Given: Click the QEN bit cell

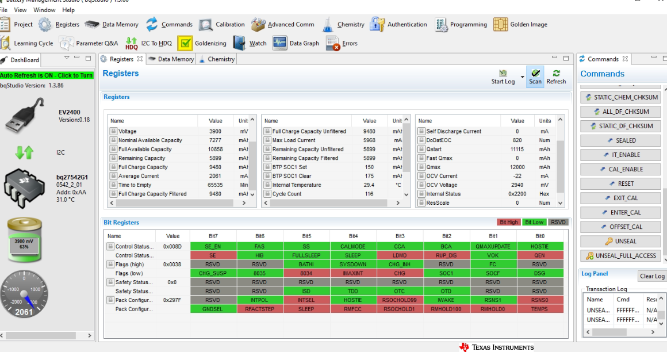Looking at the screenshot, I should click(x=540, y=255).
